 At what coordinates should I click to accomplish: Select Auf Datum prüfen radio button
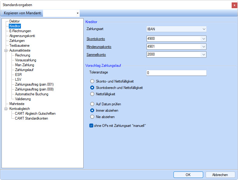click(x=93, y=104)
